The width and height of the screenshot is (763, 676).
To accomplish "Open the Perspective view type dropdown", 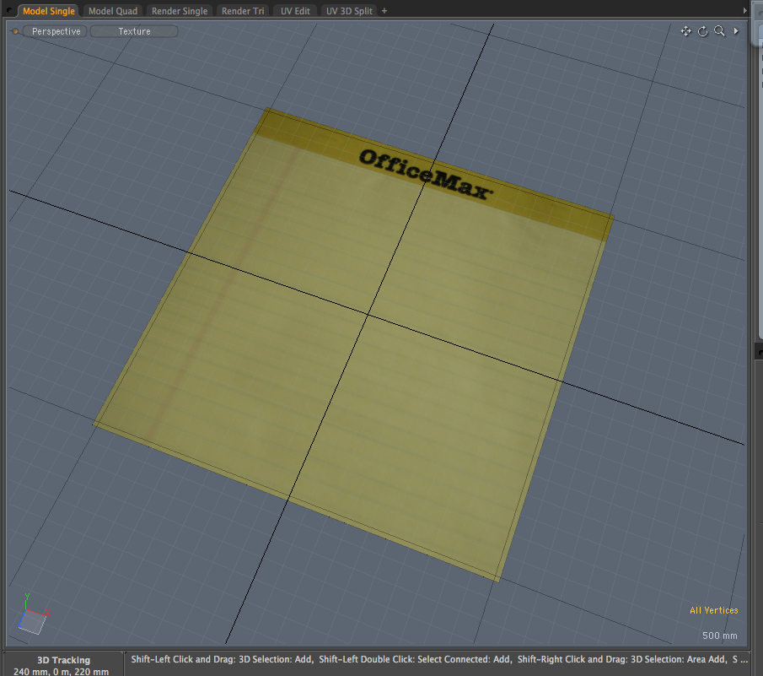I will 56,31.
